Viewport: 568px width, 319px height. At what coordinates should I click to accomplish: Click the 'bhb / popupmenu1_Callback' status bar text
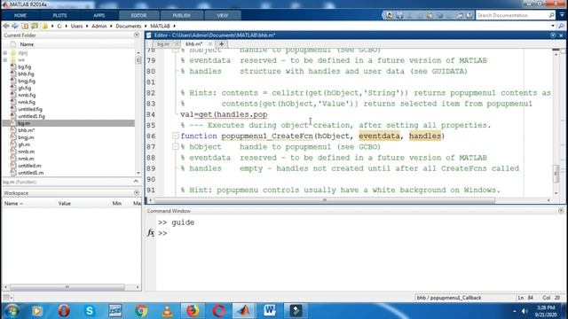(449, 298)
